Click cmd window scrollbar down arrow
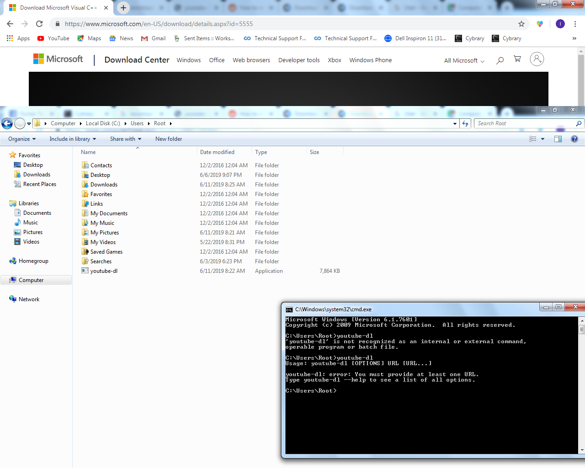 [x=581, y=450]
